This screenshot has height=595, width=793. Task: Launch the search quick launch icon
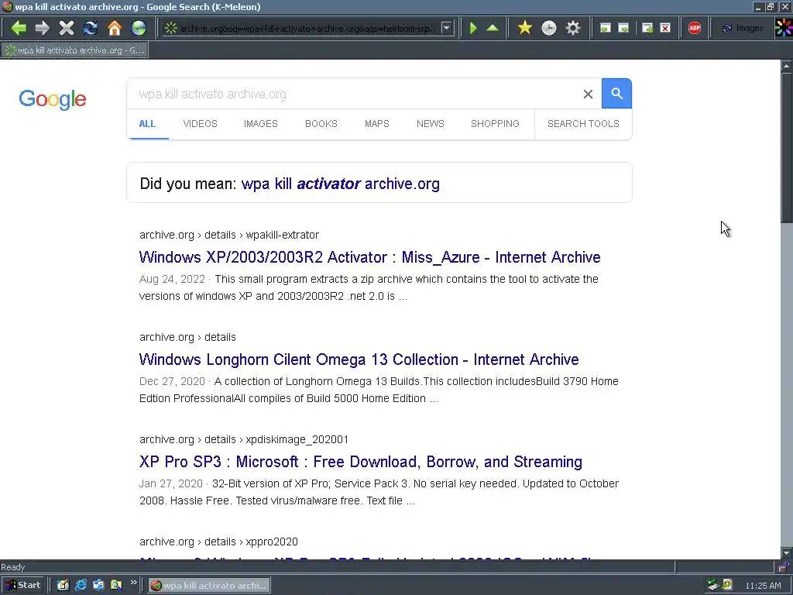pos(116,586)
